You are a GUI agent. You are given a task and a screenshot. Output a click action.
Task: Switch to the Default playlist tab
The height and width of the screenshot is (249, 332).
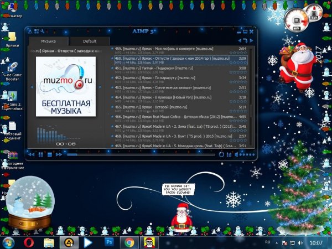90,41
